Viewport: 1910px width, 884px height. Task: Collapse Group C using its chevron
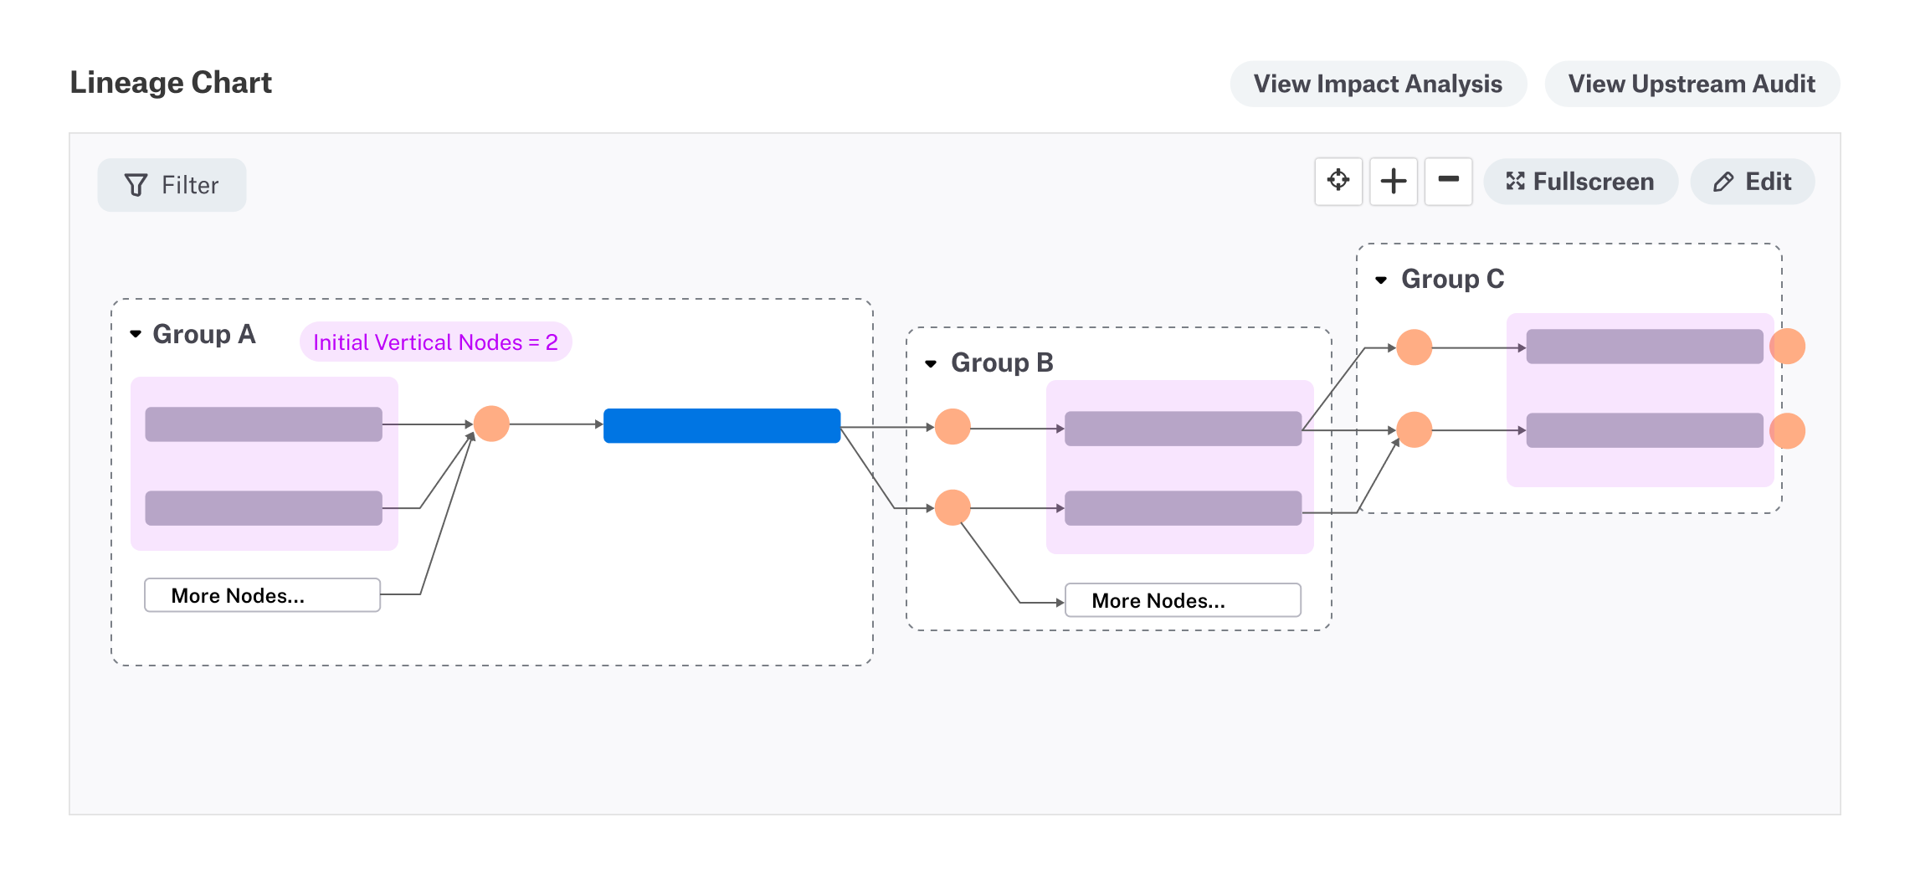[x=1382, y=279]
